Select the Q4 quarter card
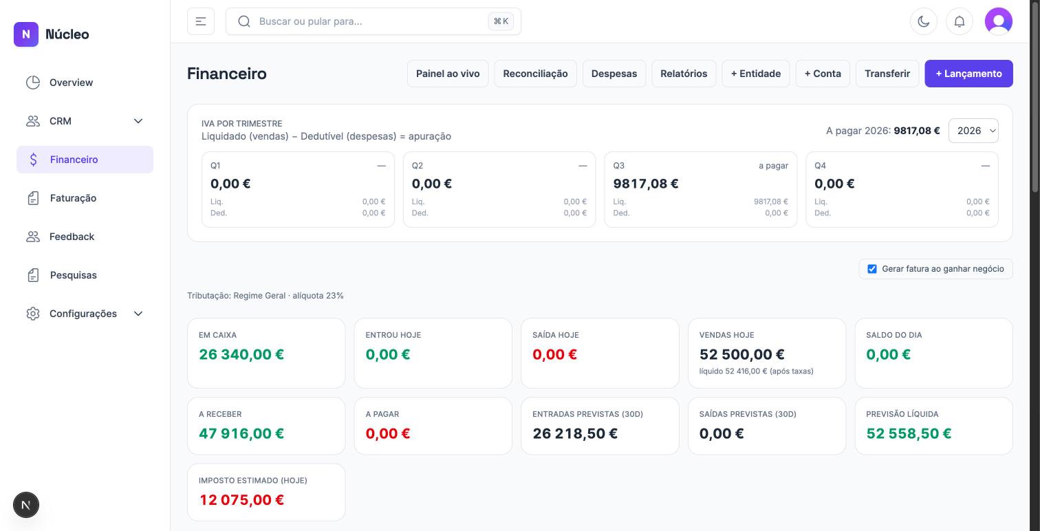Image resolution: width=1040 pixels, height=531 pixels. 902,190
